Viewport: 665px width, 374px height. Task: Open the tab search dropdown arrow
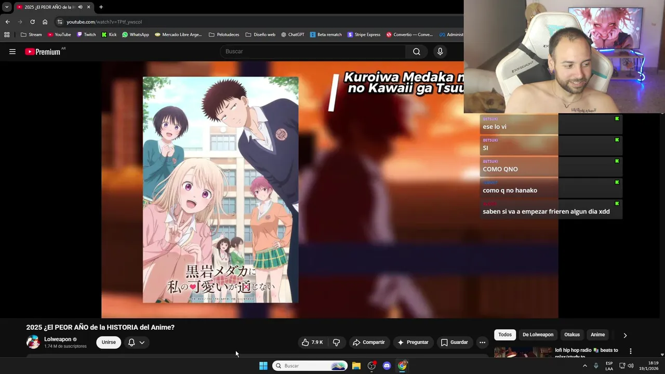(x=7, y=7)
